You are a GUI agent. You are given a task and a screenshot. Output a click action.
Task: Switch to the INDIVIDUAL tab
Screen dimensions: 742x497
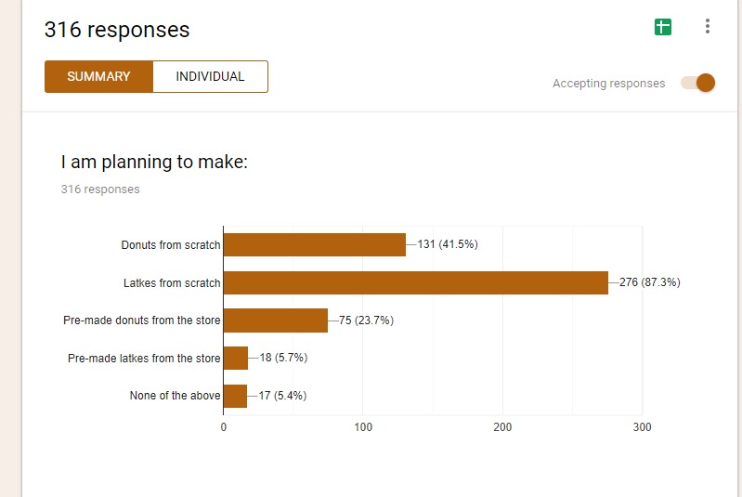210,77
